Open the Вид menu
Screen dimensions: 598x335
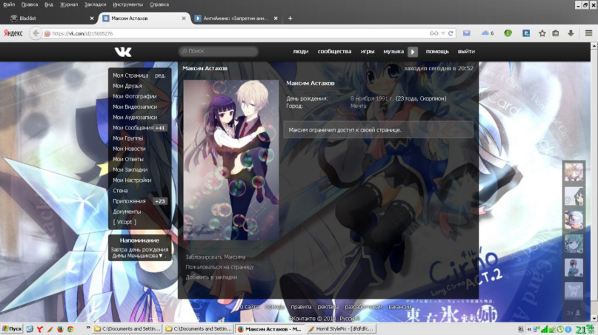[49, 4]
